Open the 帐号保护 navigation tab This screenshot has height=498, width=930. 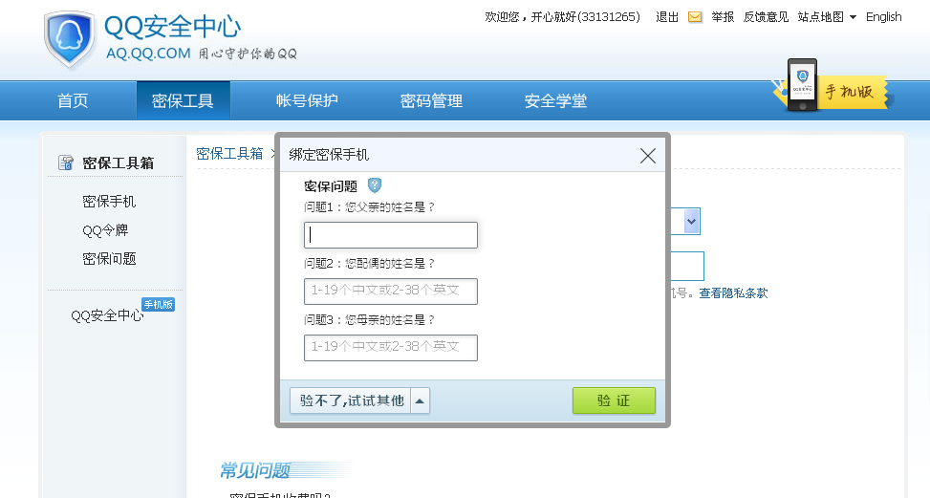[x=307, y=100]
